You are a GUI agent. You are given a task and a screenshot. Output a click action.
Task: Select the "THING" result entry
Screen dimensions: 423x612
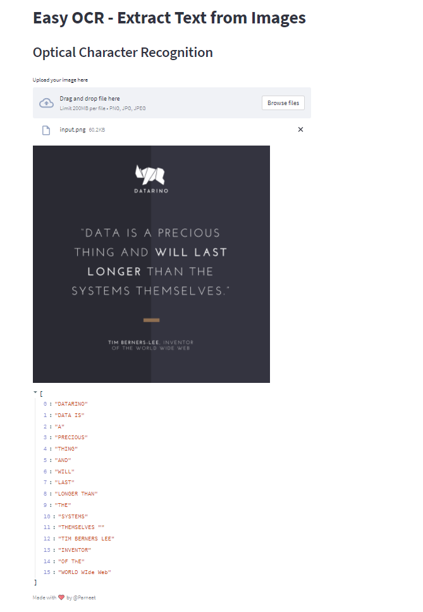click(x=66, y=449)
